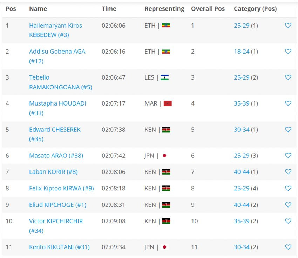Open Eliud KIPCHOGE (#1) runner profile
The image size is (298, 258).
coord(57,205)
